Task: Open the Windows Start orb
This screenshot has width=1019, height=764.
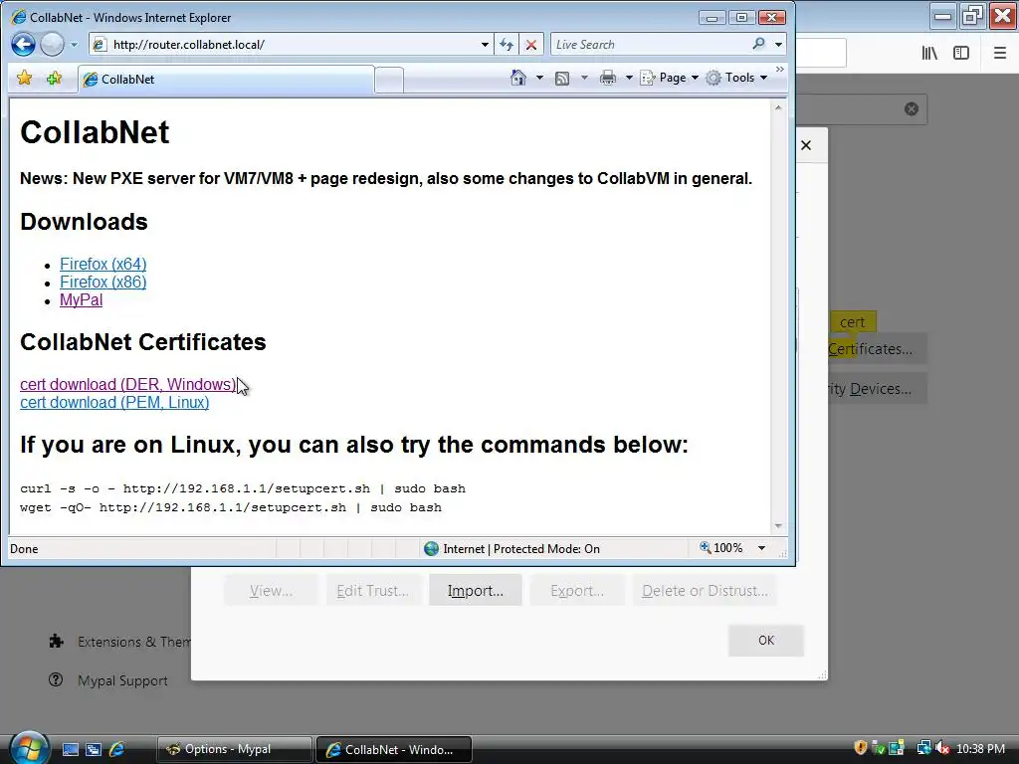Action: coord(29,748)
